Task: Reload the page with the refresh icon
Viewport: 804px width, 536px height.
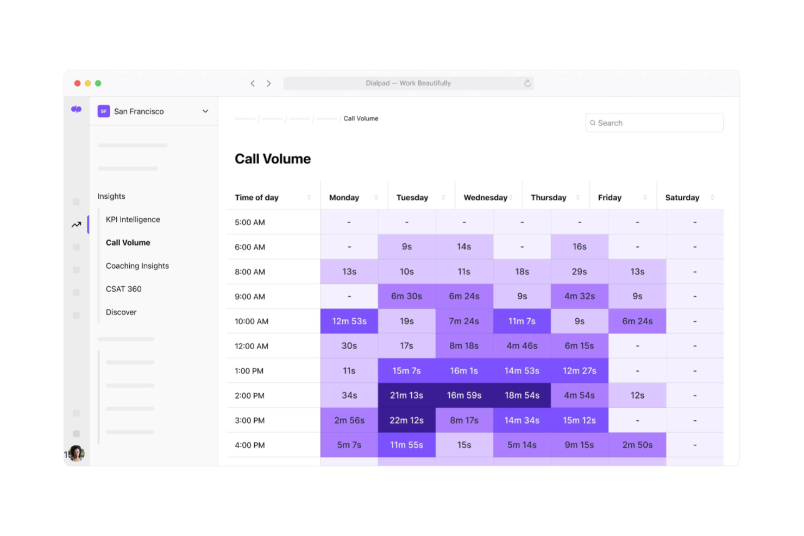Action: point(527,83)
